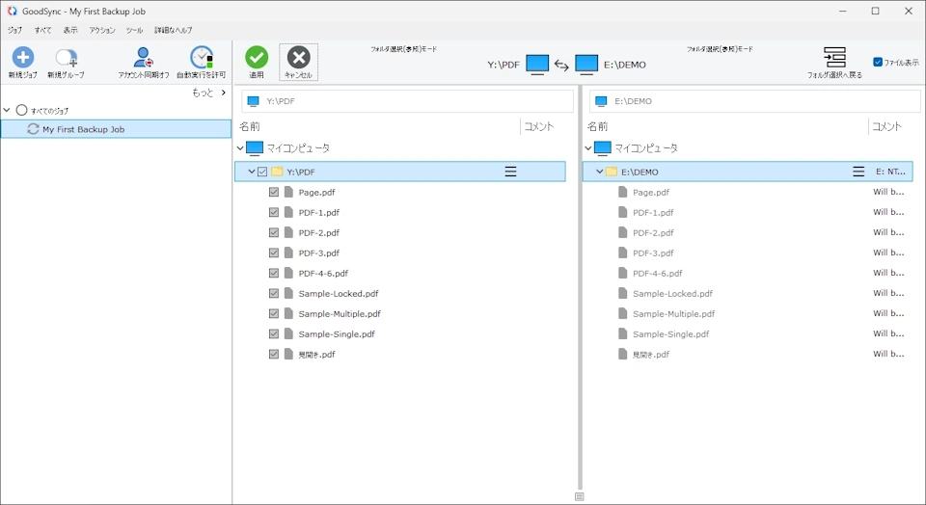Click right pane マイコンピュータ computer icon
Image resolution: width=926 pixels, height=505 pixels.
602,148
